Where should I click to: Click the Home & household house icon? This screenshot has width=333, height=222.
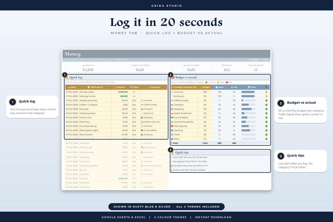coord(172,122)
